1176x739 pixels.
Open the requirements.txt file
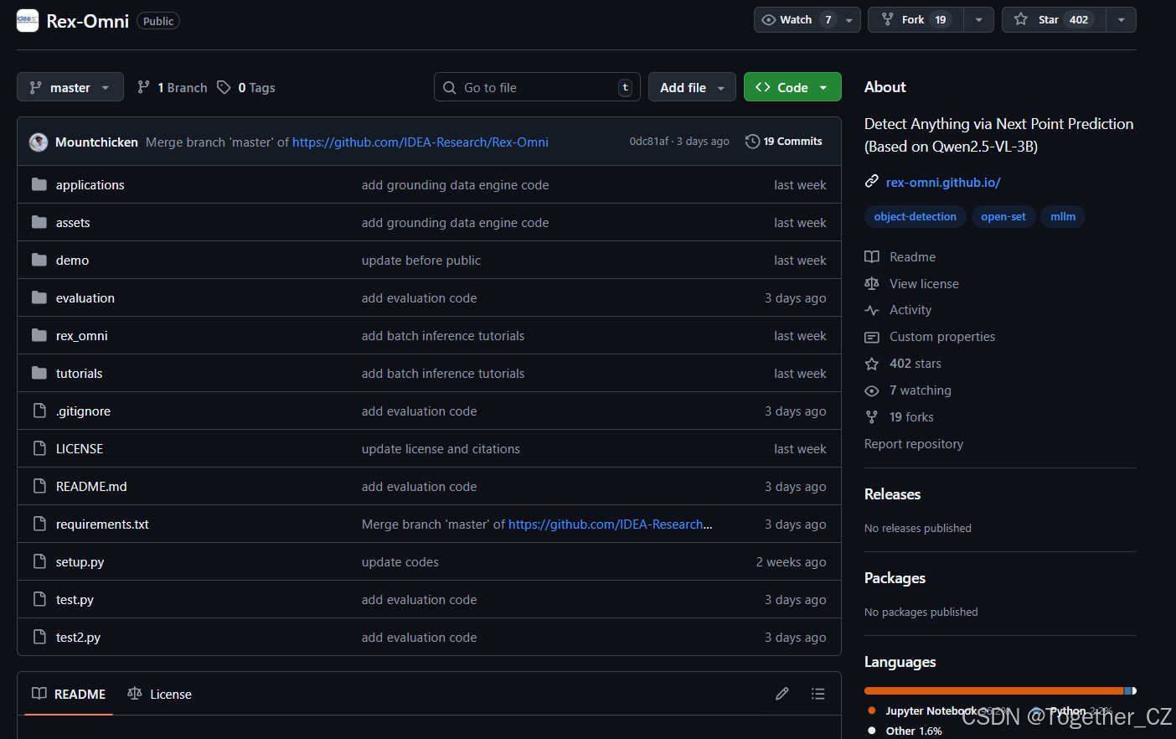coord(102,525)
